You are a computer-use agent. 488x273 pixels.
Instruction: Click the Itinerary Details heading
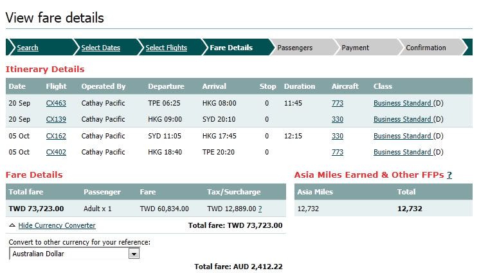[x=45, y=69]
